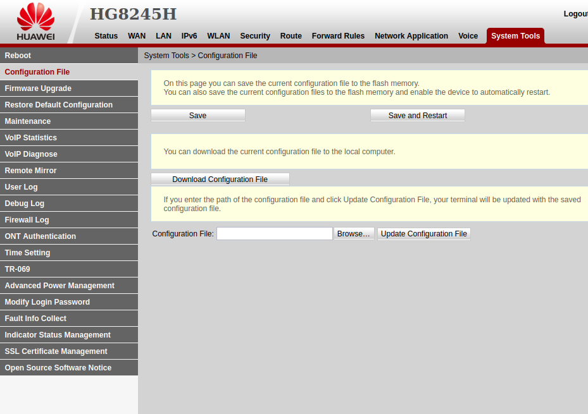The image size is (588, 414).
Task: View the User Log
Action: coord(69,187)
